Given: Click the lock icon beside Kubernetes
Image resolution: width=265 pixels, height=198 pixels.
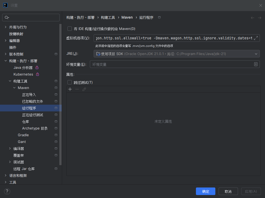Looking at the screenshot, I should [x=38, y=74].
